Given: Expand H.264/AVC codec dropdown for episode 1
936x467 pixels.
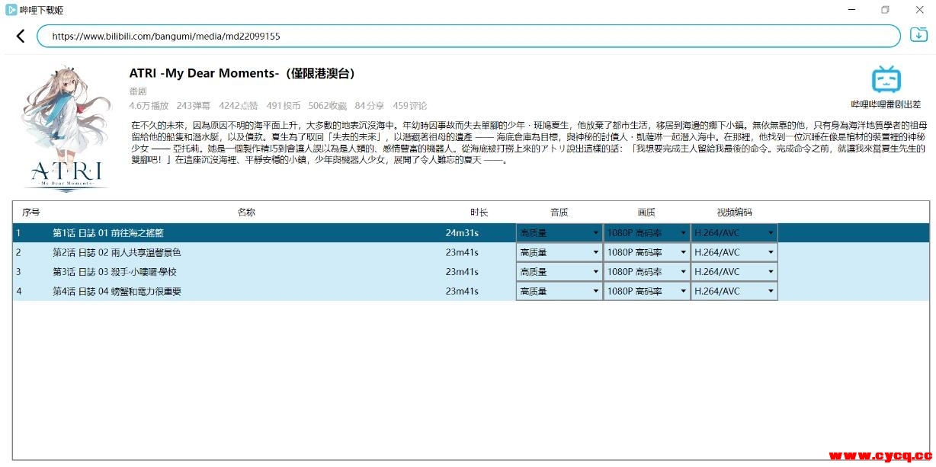Looking at the screenshot, I should (733, 232).
